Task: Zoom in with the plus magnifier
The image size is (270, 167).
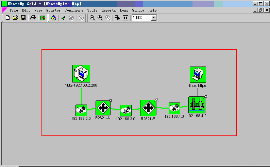Action: click(100, 18)
